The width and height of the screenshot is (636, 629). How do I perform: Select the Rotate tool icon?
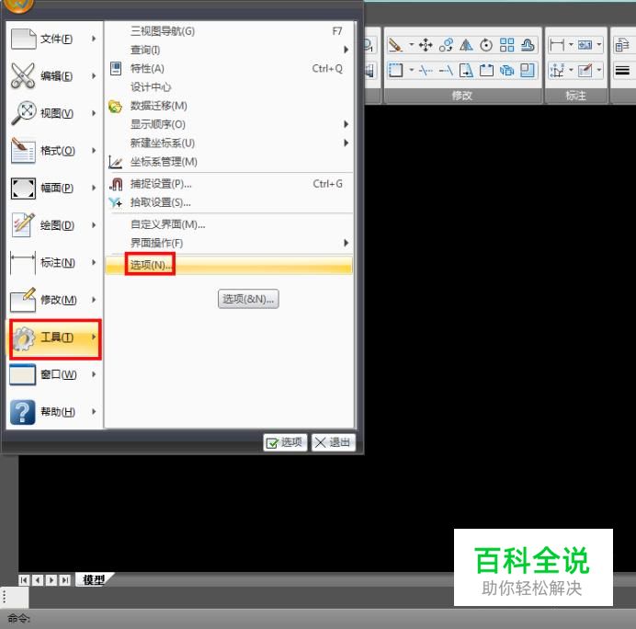click(x=486, y=45)
